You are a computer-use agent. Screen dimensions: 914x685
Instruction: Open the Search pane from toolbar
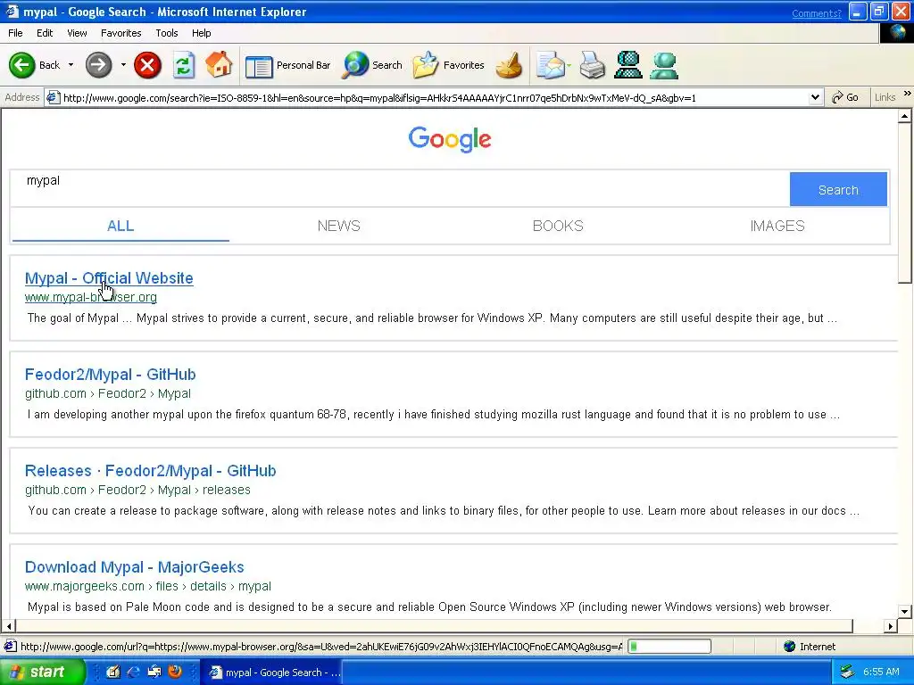(372, 65)
